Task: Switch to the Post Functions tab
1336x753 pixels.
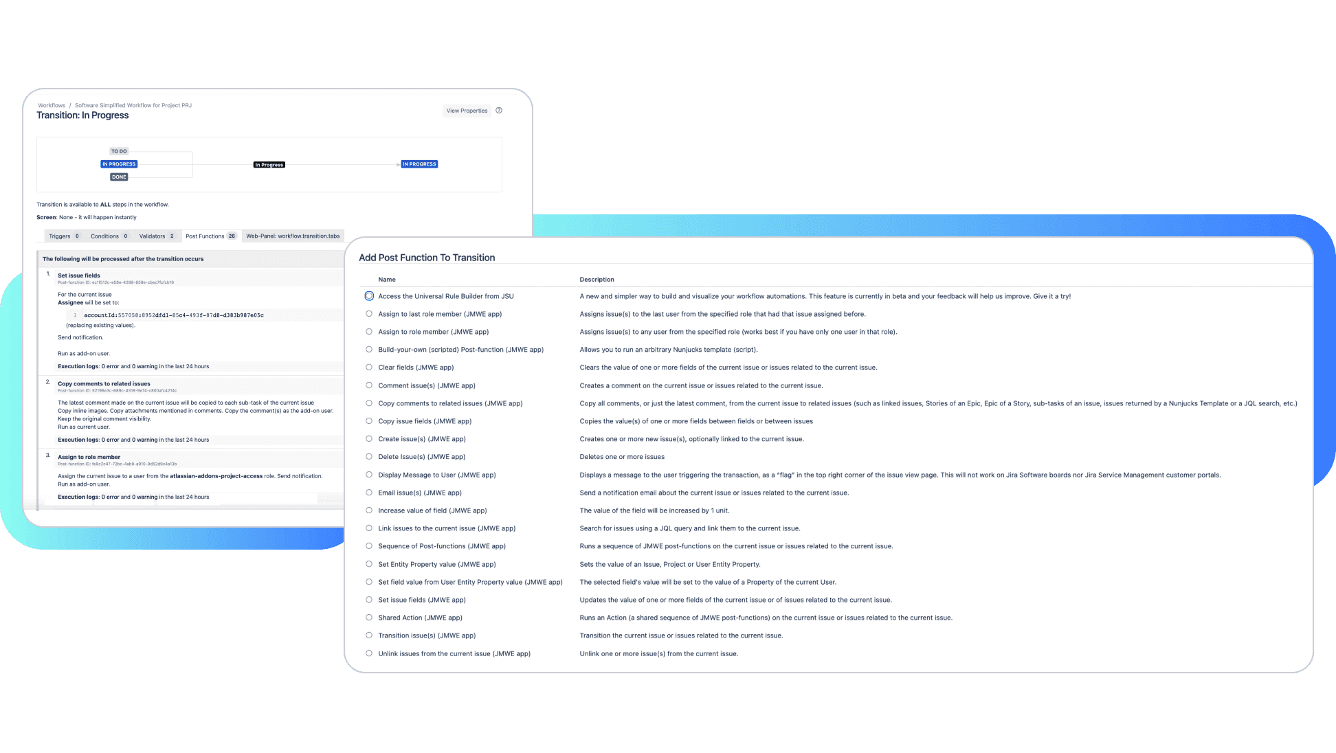Action: coord(211,236)
